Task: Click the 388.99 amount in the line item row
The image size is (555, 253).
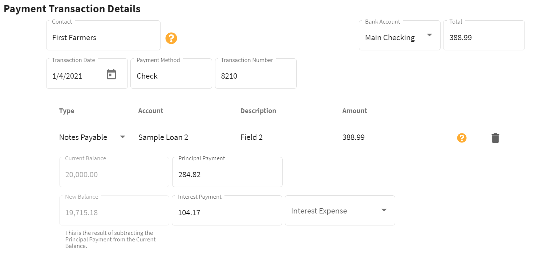Action: click(353, 137)
